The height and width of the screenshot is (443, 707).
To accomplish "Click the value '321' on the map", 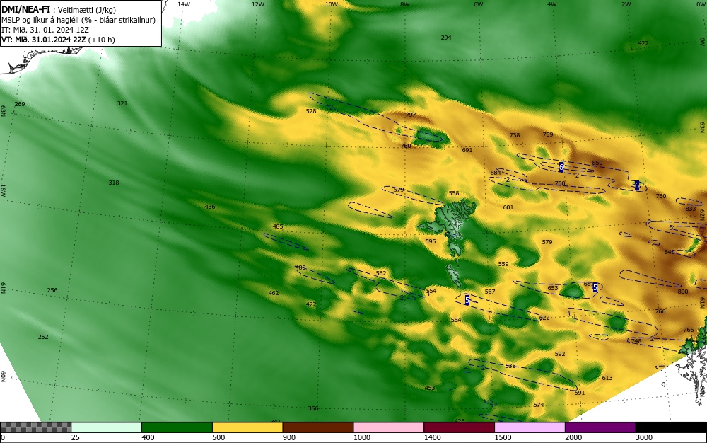I will coord(122,103).
